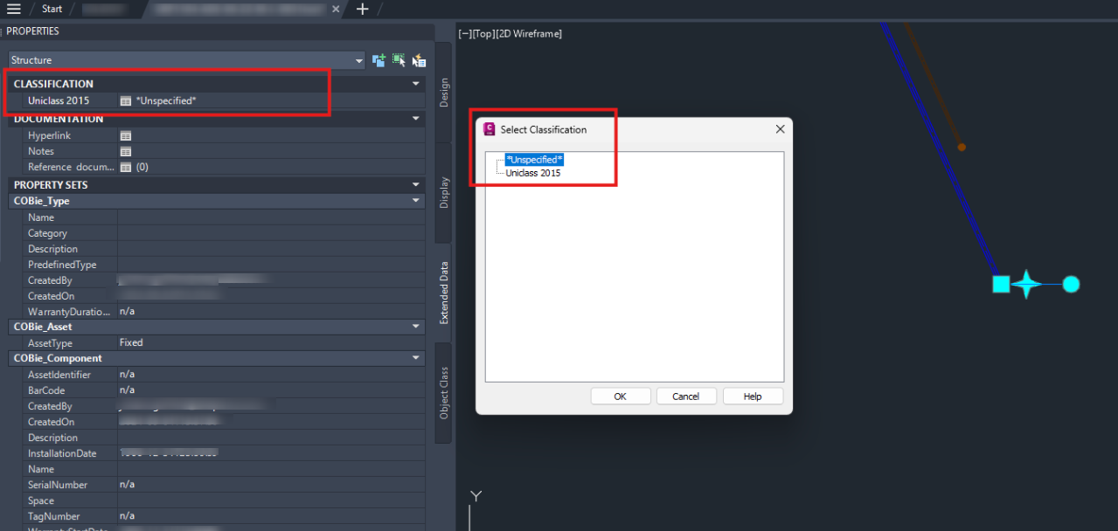1118x531 pixels.
Task: Open the Hyperlink edit icon
Action: (126, 135)
